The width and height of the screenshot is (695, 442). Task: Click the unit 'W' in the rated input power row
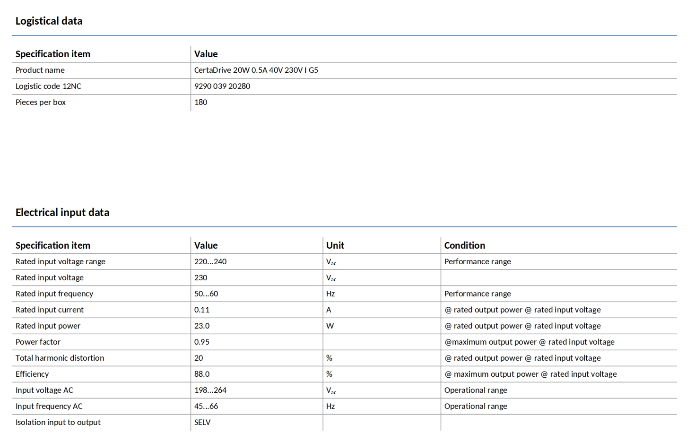click(x=330, y=326)
